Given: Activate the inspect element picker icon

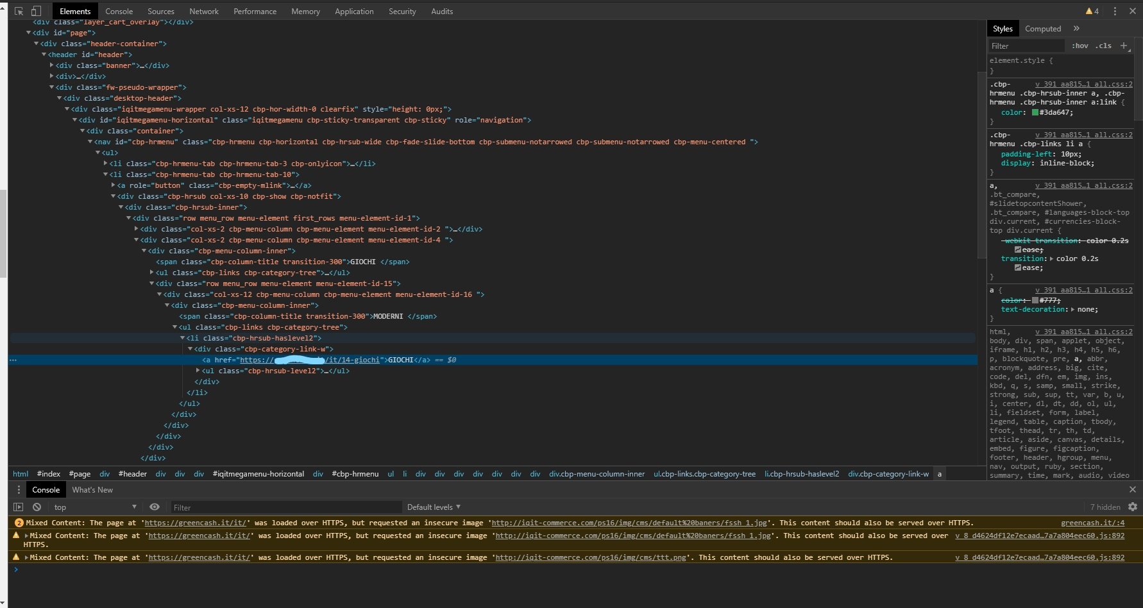Looking at the screenshot, I should click(x=19, y=11).
